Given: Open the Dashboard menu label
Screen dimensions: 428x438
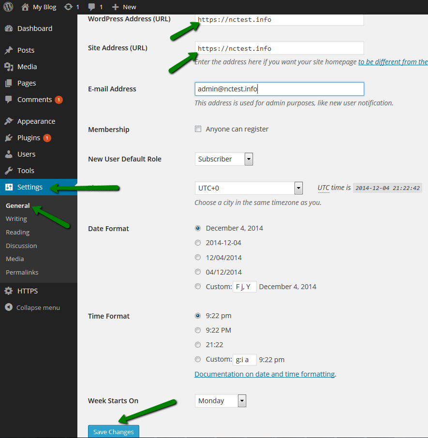Looking at the screenshot, I should coord(35,29).
